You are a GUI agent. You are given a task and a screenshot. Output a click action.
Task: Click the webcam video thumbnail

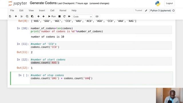tap(170, 95)
